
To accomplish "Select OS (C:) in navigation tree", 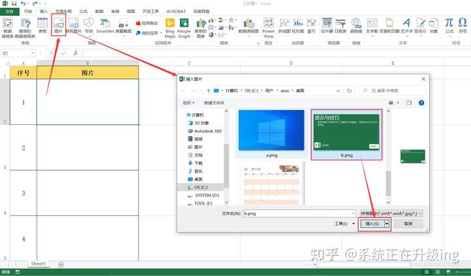I will point(201,187).
